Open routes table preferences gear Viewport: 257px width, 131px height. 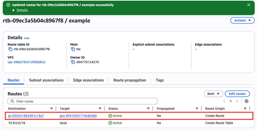pyautogui.click(x=246, y=101)
